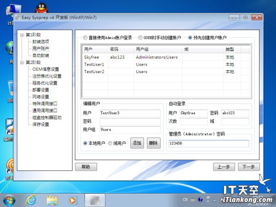Open 部署设置 tree item

[x=40, y=90]
